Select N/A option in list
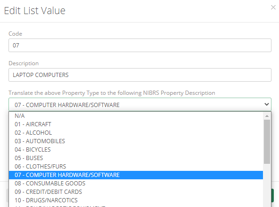 pos(136,116)
